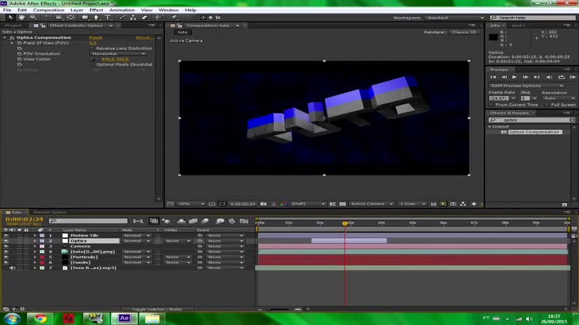Toggle transparency grid in viewer
Viewport: 579px width, 325px height.
[342, 204]
